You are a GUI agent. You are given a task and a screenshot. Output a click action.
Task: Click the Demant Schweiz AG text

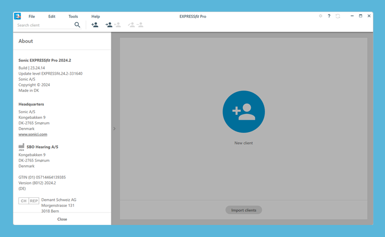(59, 200)
